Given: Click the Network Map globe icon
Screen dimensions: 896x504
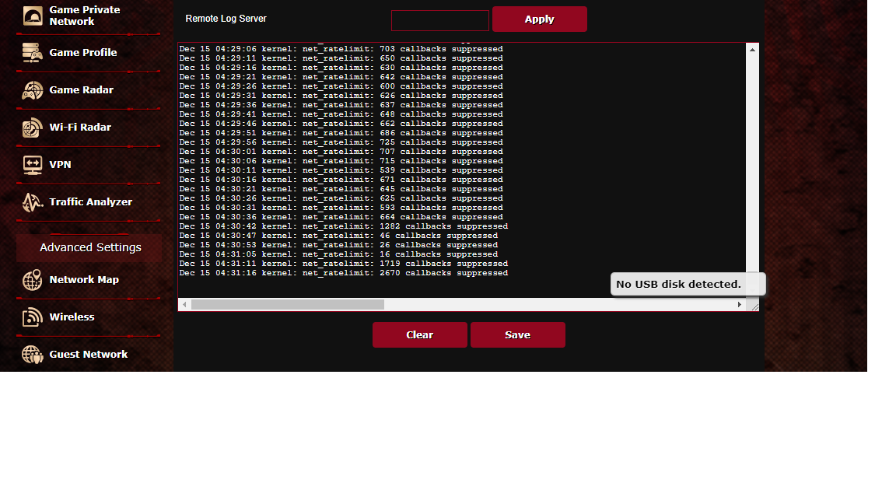Looking at the screenshot, I should [x=33, y=280].
